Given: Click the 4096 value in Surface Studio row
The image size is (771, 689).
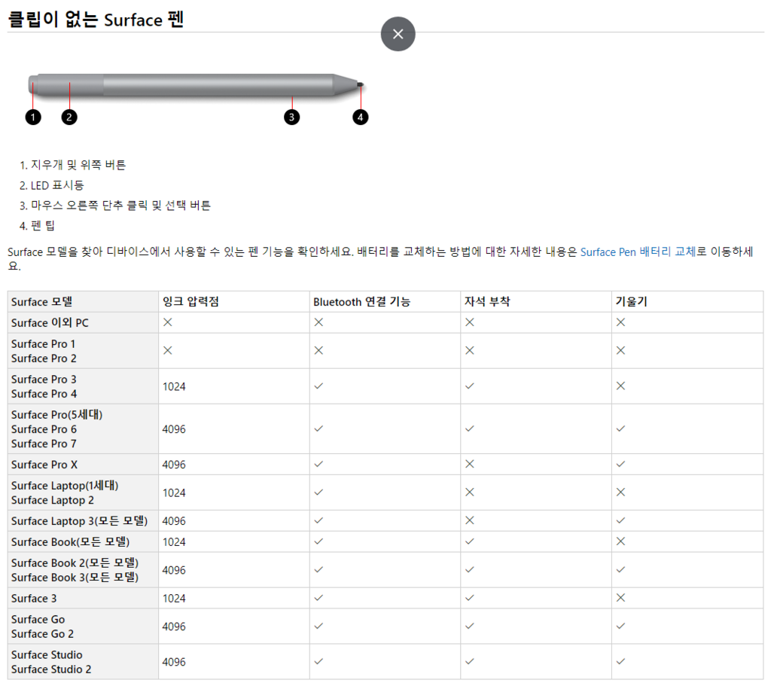Looking at the screenshot, I should click(x=174, y=662).
